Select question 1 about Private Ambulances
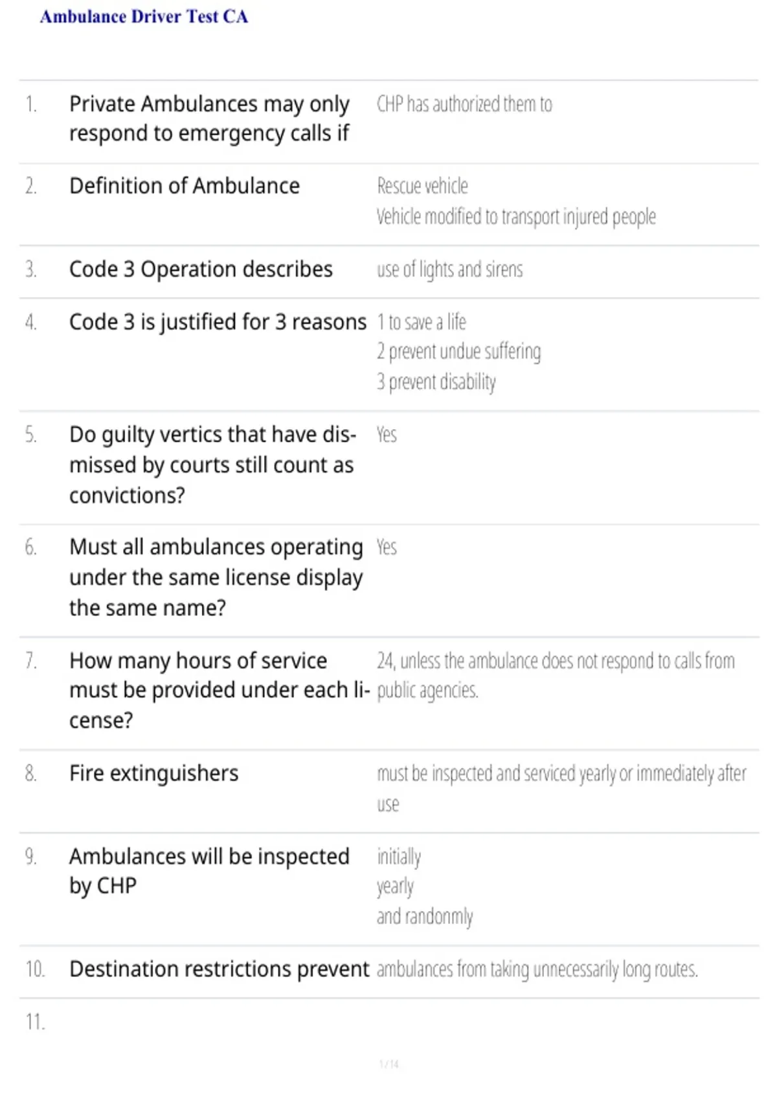The width and height of the screenshot is (777, 1100). [x=209, y=118]
